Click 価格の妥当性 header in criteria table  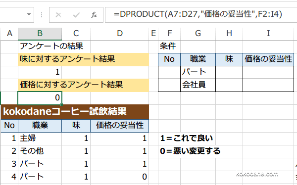(x=268, y=59)
